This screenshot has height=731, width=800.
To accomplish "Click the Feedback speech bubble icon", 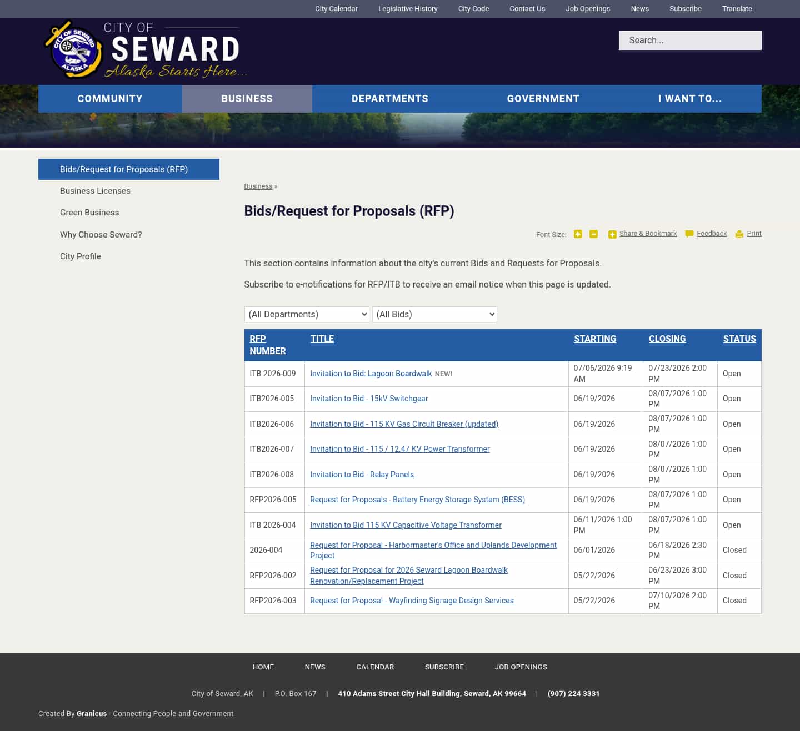I will (689, 234).
